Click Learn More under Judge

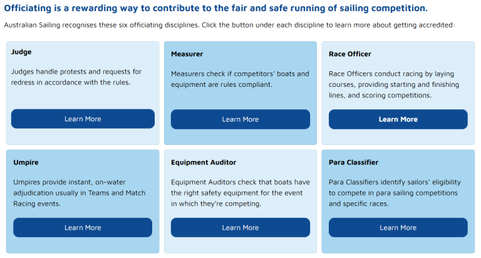83,119
